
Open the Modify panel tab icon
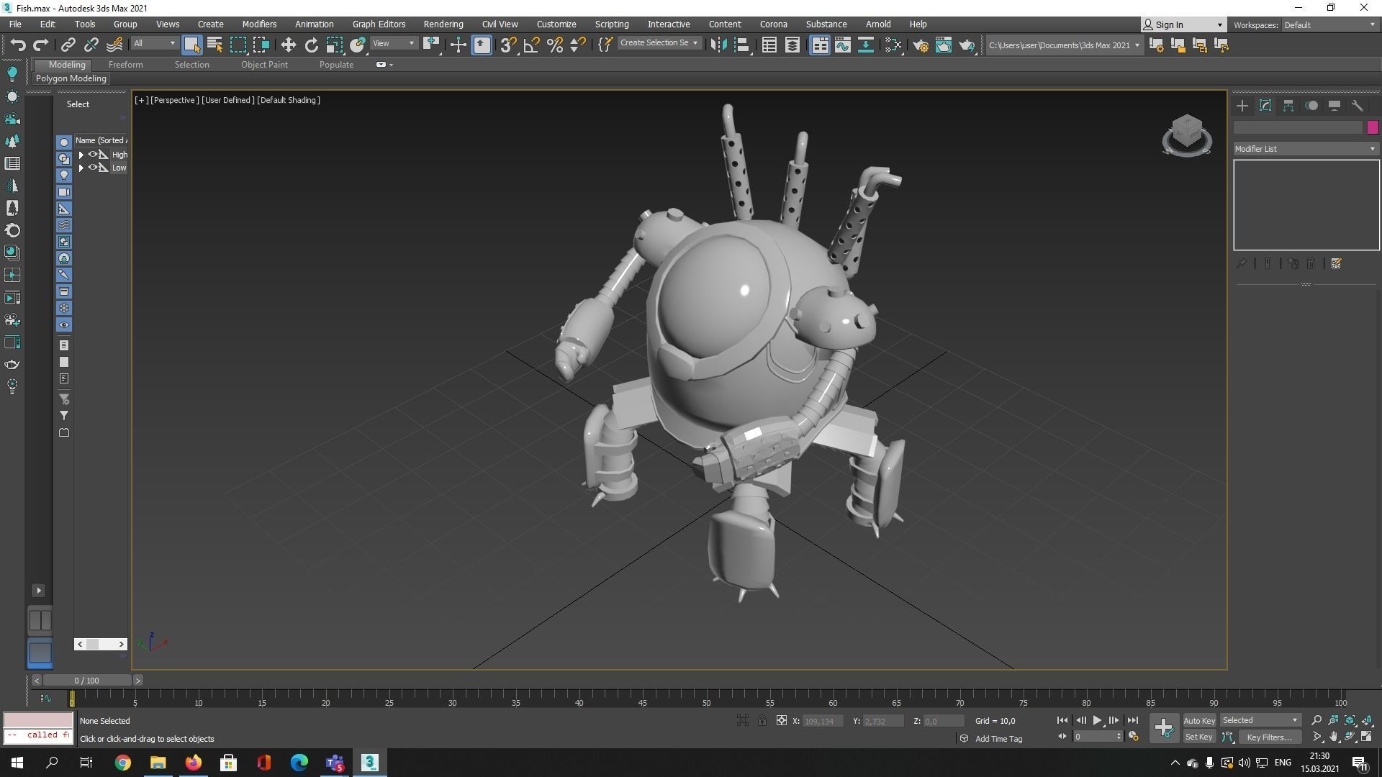tap(1265, 106)
